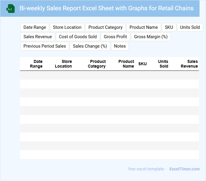Click the Previous Period Sales tag
This screenshot has height=181, width=206.
click(45, 46)
